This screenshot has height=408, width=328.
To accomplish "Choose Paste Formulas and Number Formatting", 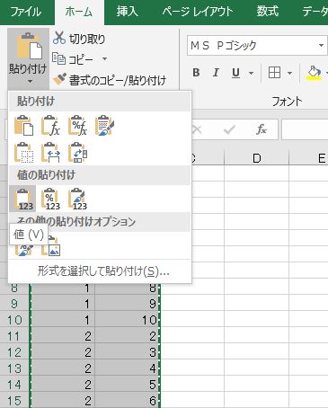I will (77, 126).
